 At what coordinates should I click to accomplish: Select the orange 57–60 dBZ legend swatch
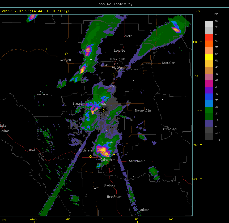(x=209, y=44)
